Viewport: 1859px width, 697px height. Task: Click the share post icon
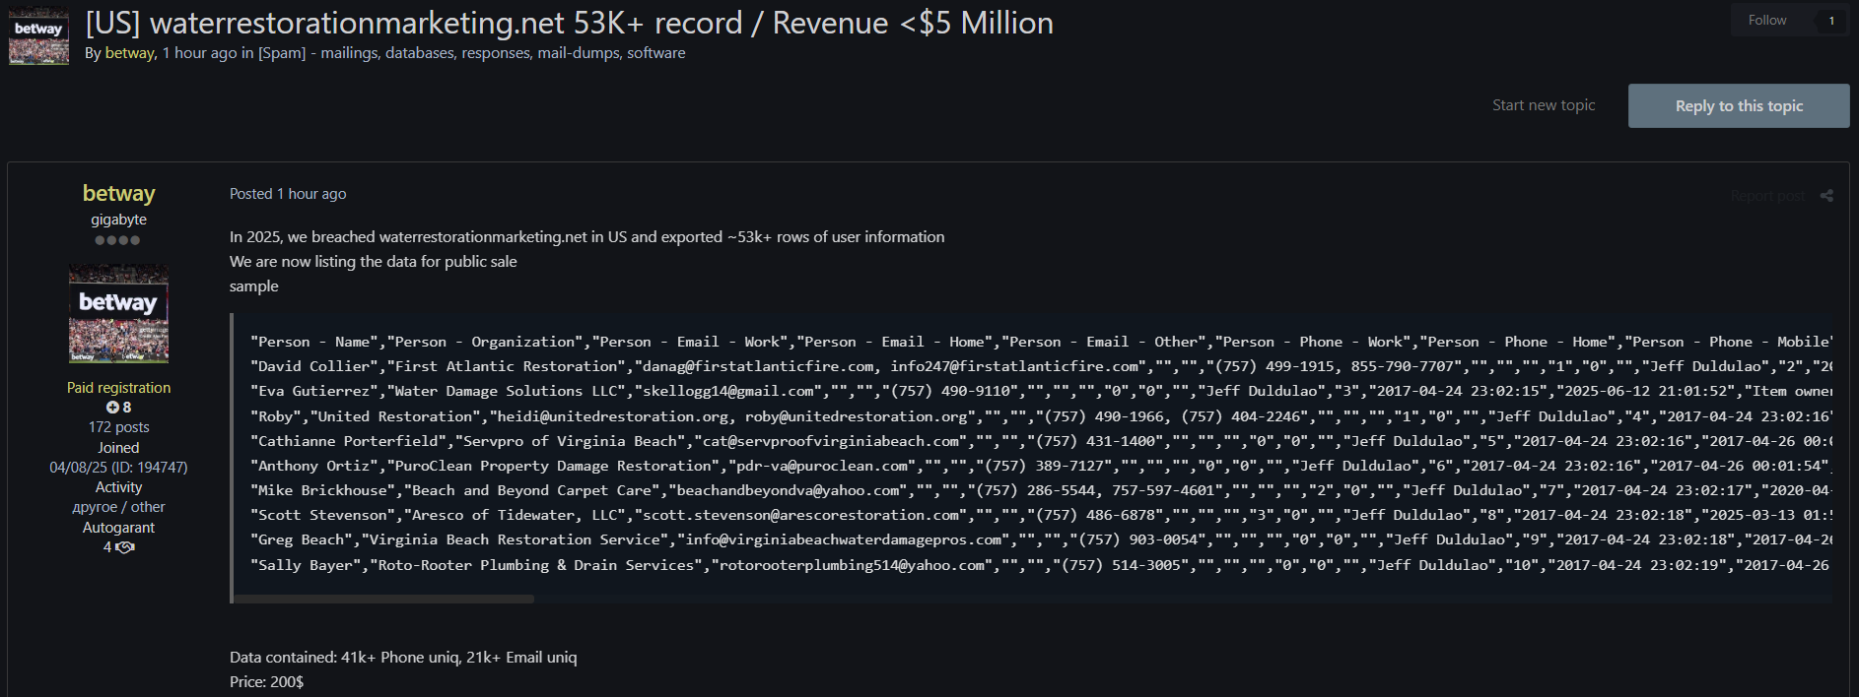[x=1826, y=196]
